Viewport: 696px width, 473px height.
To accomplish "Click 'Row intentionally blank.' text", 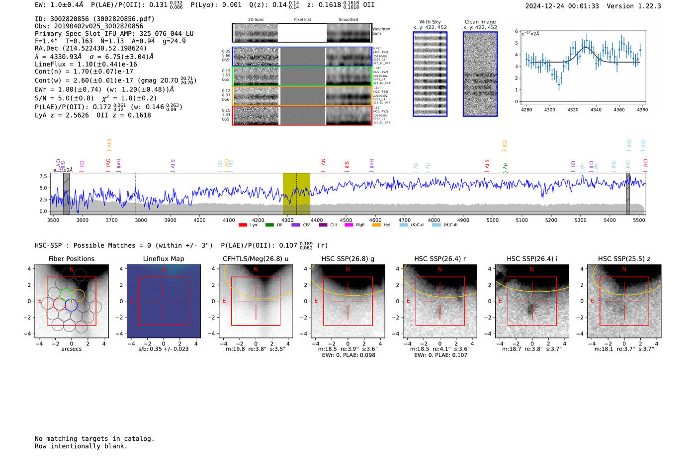I will coord(81,446).
